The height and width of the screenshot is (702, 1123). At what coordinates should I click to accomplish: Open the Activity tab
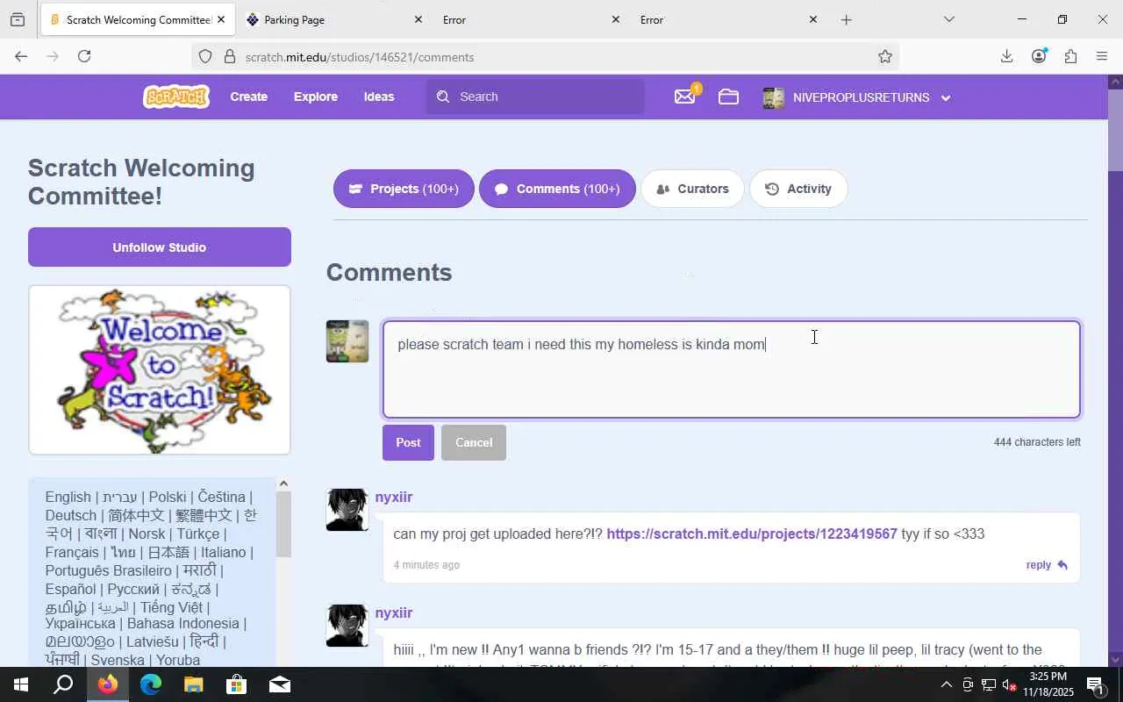click(798, 189)
